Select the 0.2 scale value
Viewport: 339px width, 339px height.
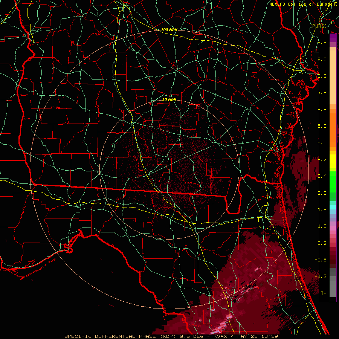(322, 243)
